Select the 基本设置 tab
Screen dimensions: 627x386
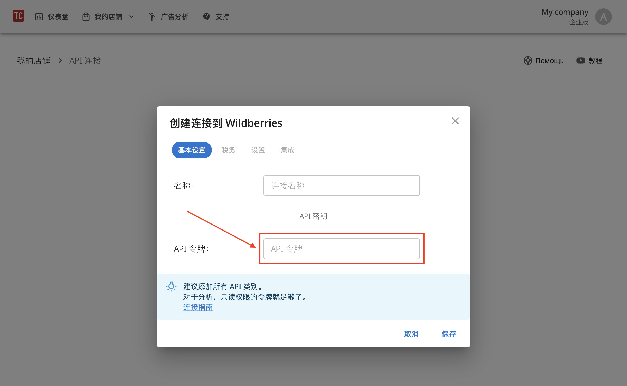(192, 150)
